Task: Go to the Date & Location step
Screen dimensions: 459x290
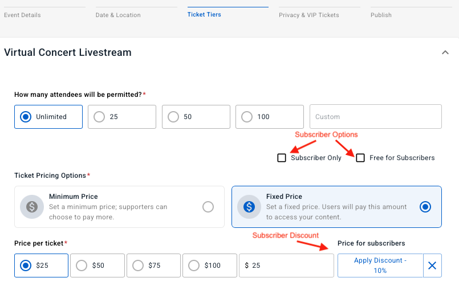Action: [118, 15]
